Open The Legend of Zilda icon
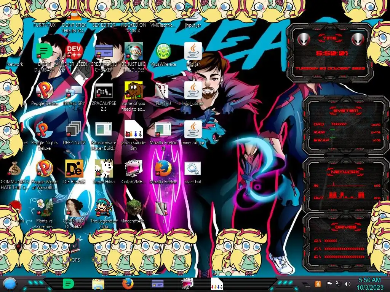 [104, 208]
